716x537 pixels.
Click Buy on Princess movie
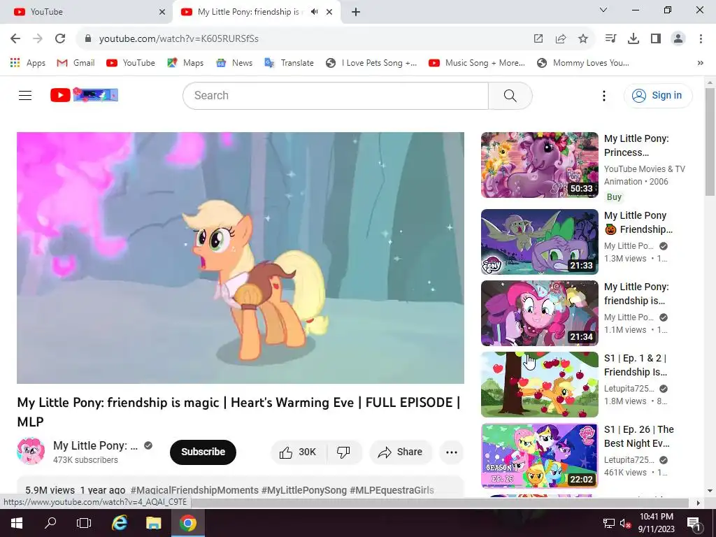coord(614,196)
